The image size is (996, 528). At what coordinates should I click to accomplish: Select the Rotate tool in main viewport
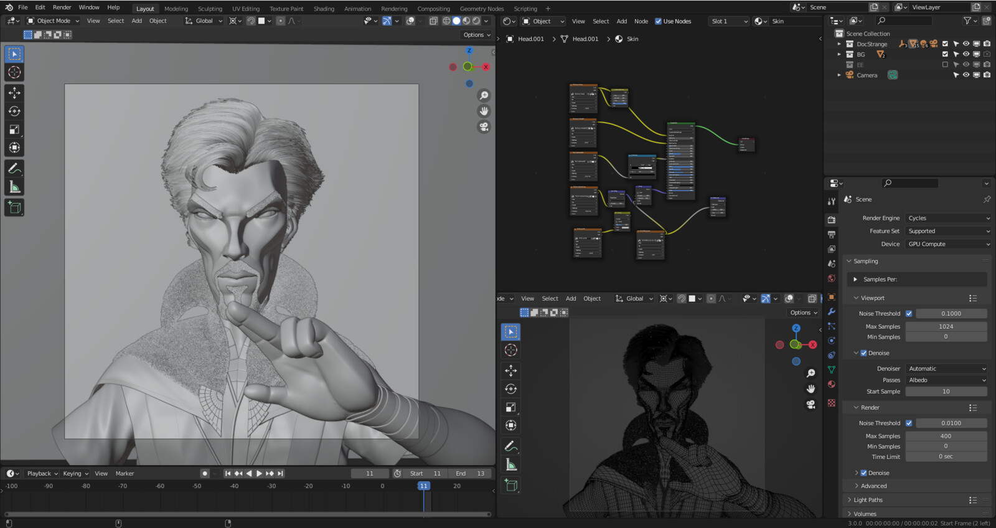[14, 111]
